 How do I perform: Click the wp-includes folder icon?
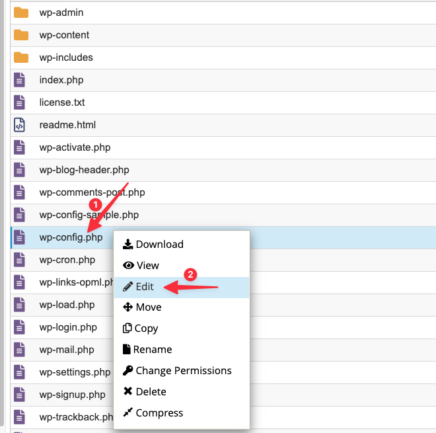pos(21,58)
